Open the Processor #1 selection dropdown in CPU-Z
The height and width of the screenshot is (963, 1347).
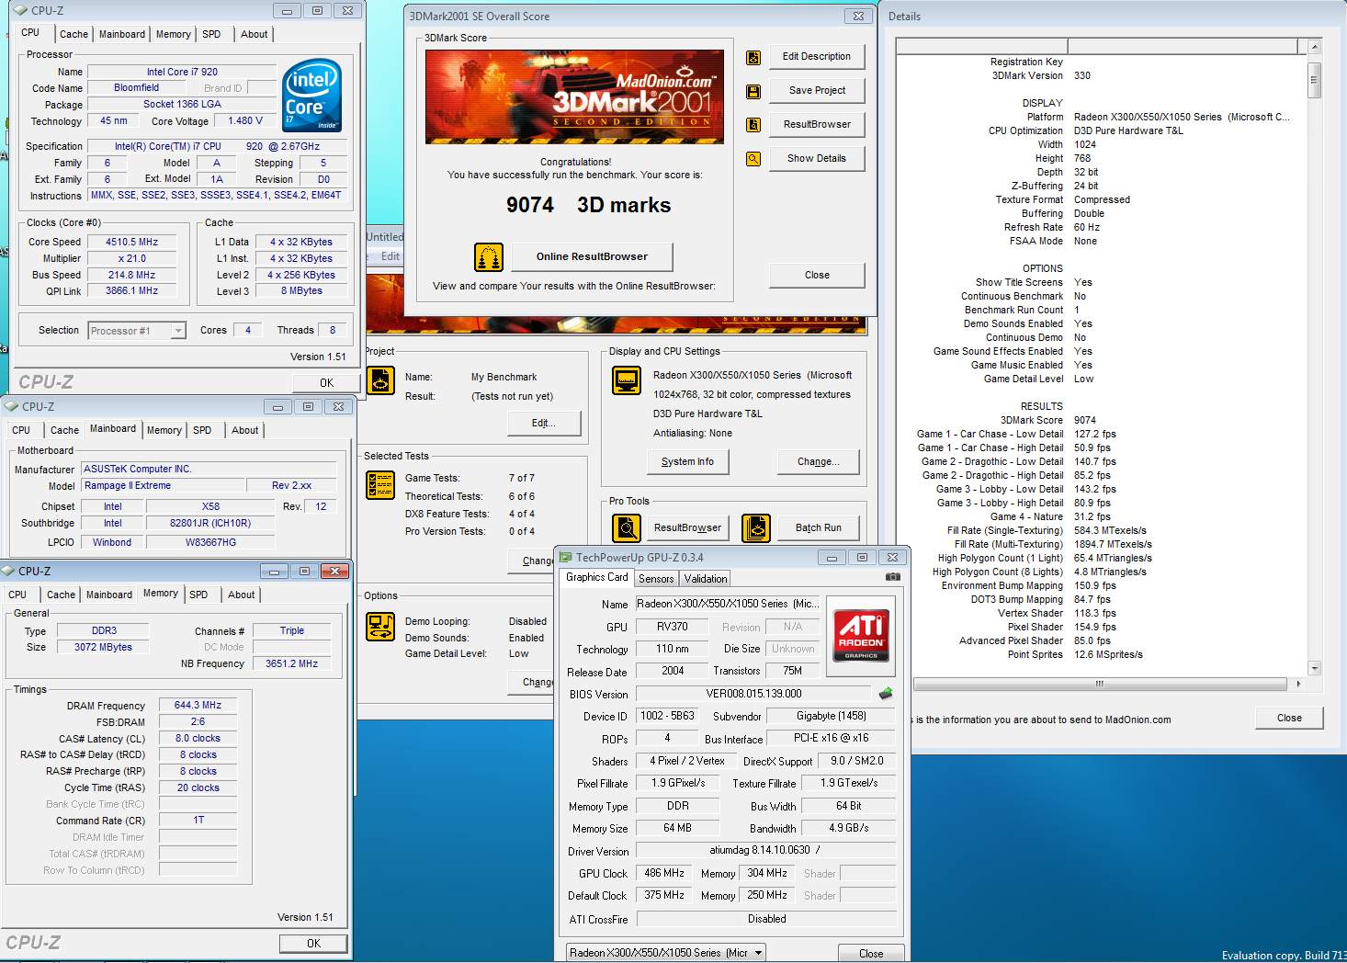click(x=178, y=331)
